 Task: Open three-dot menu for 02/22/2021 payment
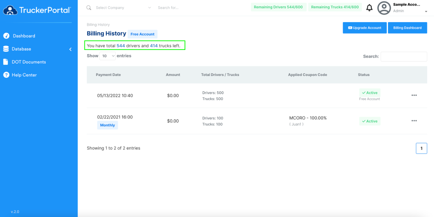(414, 121)
